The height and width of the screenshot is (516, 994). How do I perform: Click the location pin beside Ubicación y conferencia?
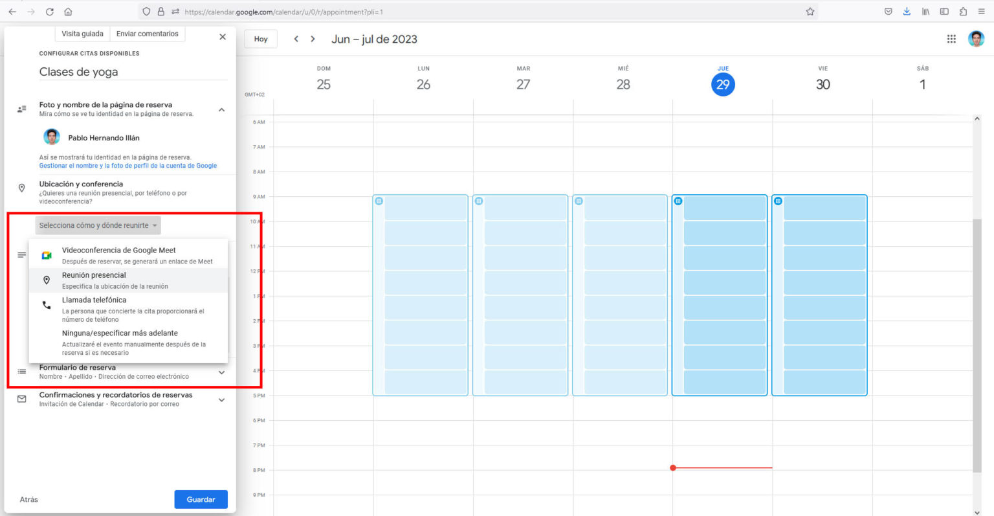coord(21,188)
